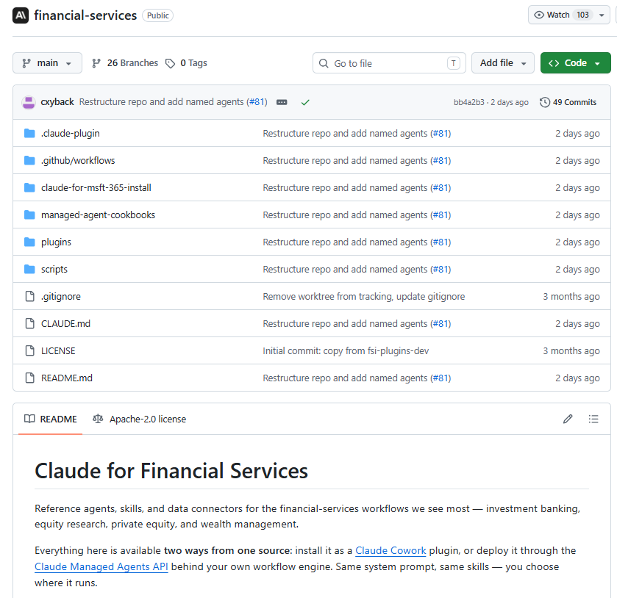
Task: Click the CLAUDE.md file icon
Action: (29, 323)
